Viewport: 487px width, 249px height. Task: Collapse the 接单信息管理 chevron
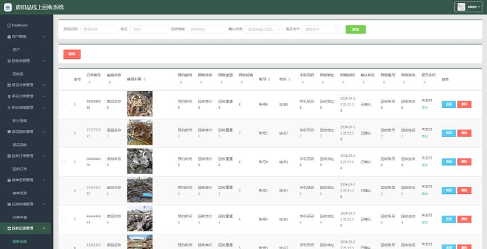(44, 180)
